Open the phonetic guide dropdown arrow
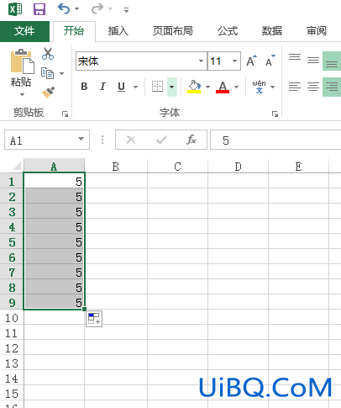This screenshot has height=408, width=341. pyautogui.click(x=272, y=87)
